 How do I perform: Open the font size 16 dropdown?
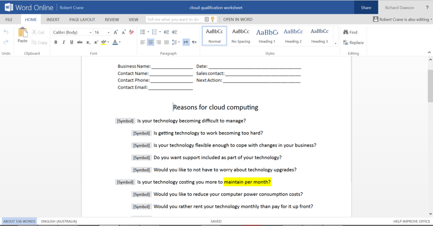pyautogui.click(x=108, y=33)
